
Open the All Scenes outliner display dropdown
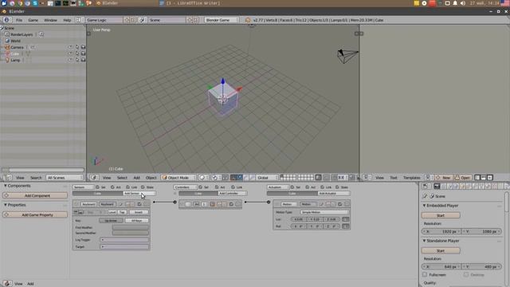pyautogui.click(x=64, y=177)
